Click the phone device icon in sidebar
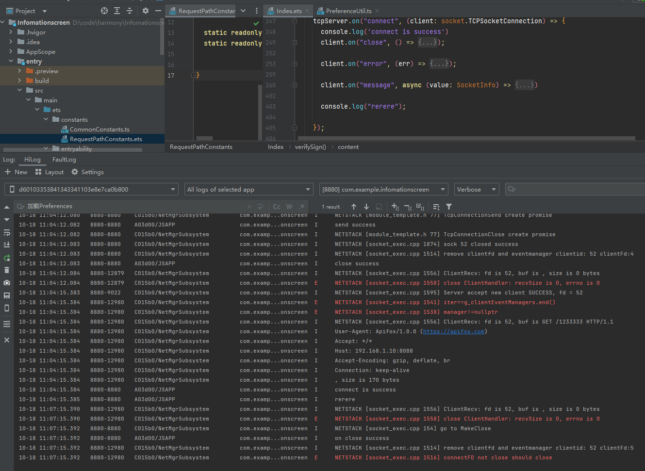This screenshot has width=645, height=471. pos(7,308)
